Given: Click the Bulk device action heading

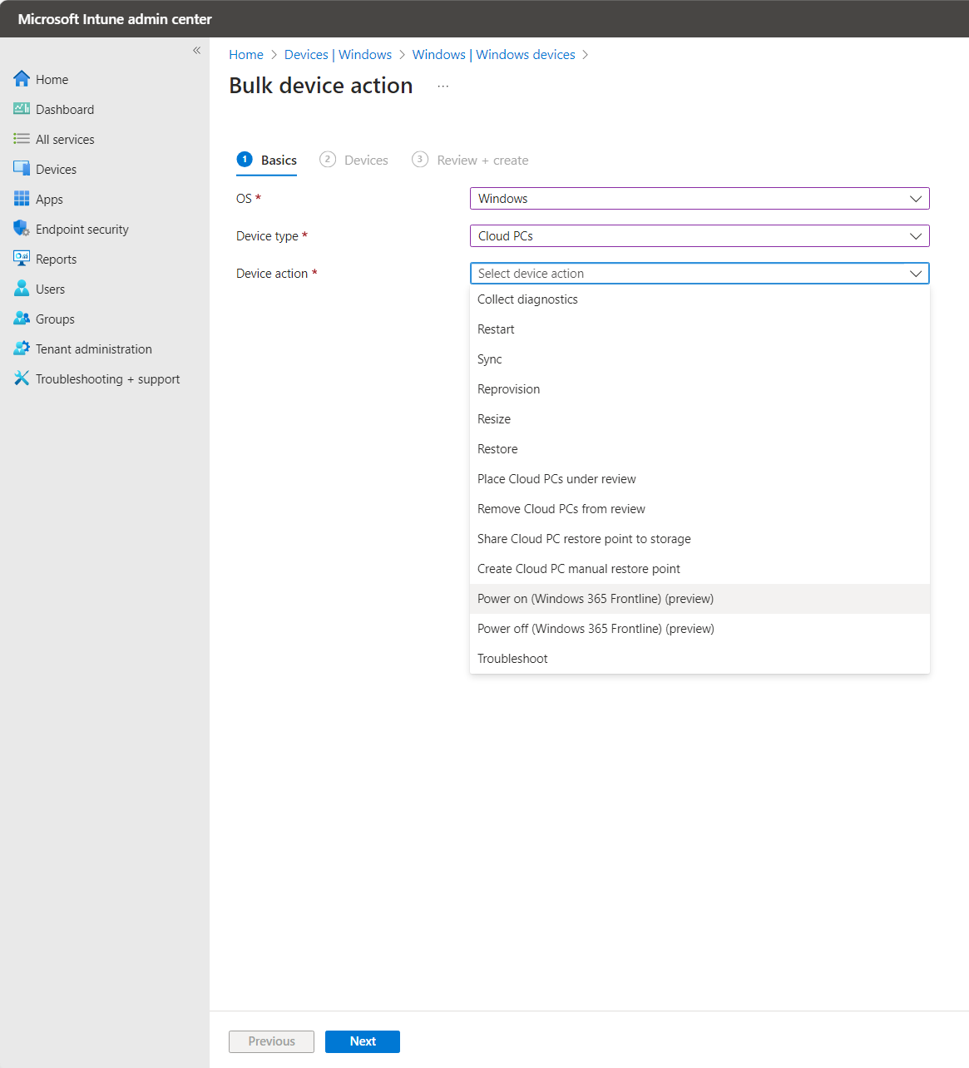Looking at the screenshot, I should (x=321, y=86).
